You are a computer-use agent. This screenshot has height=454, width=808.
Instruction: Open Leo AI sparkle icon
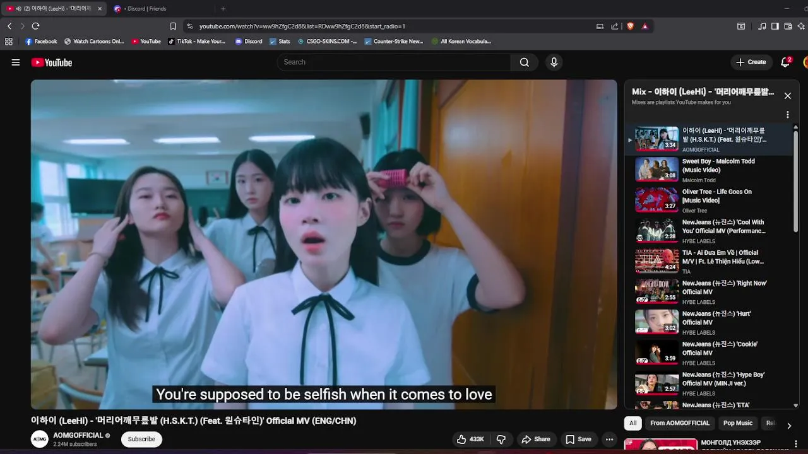(x=801, y=26)
